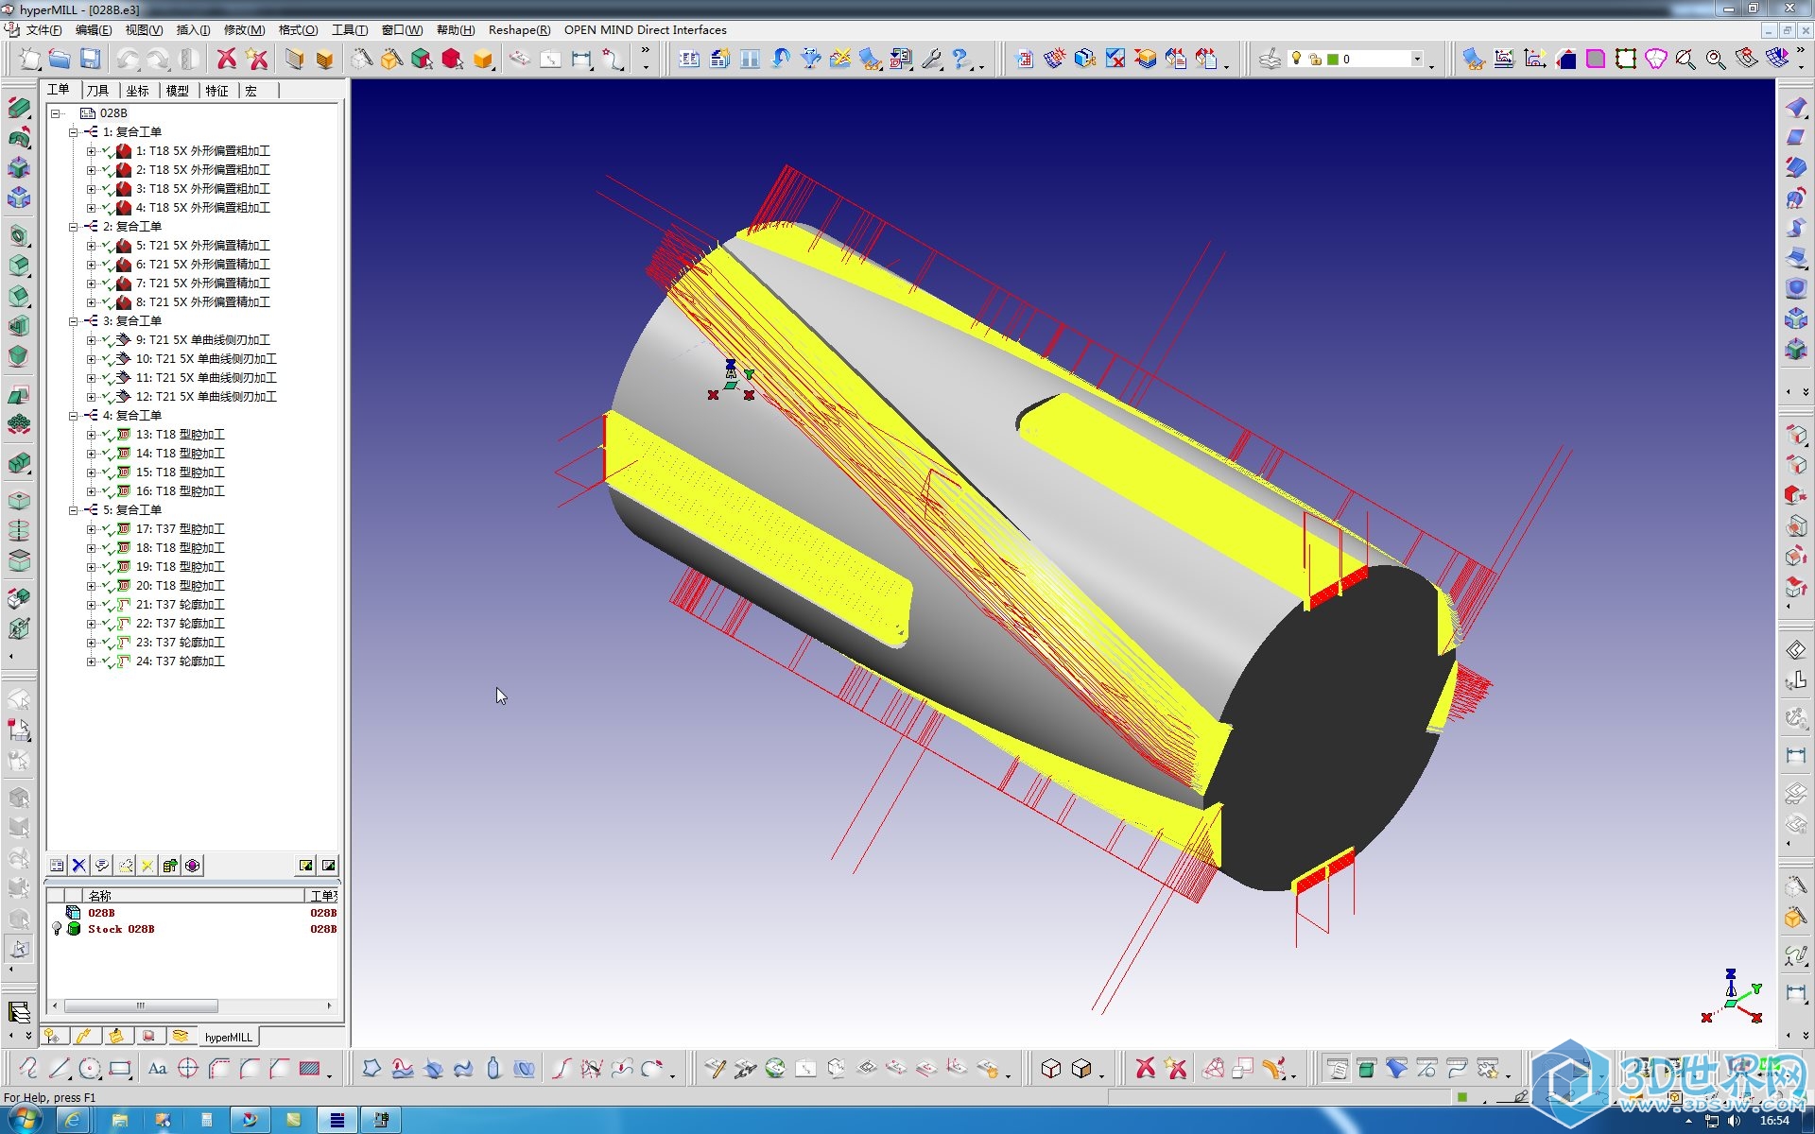Open OPEN MIND Direct Interfaces menu
This screenshot has width=1815, height=1134.
pos(646,30)
